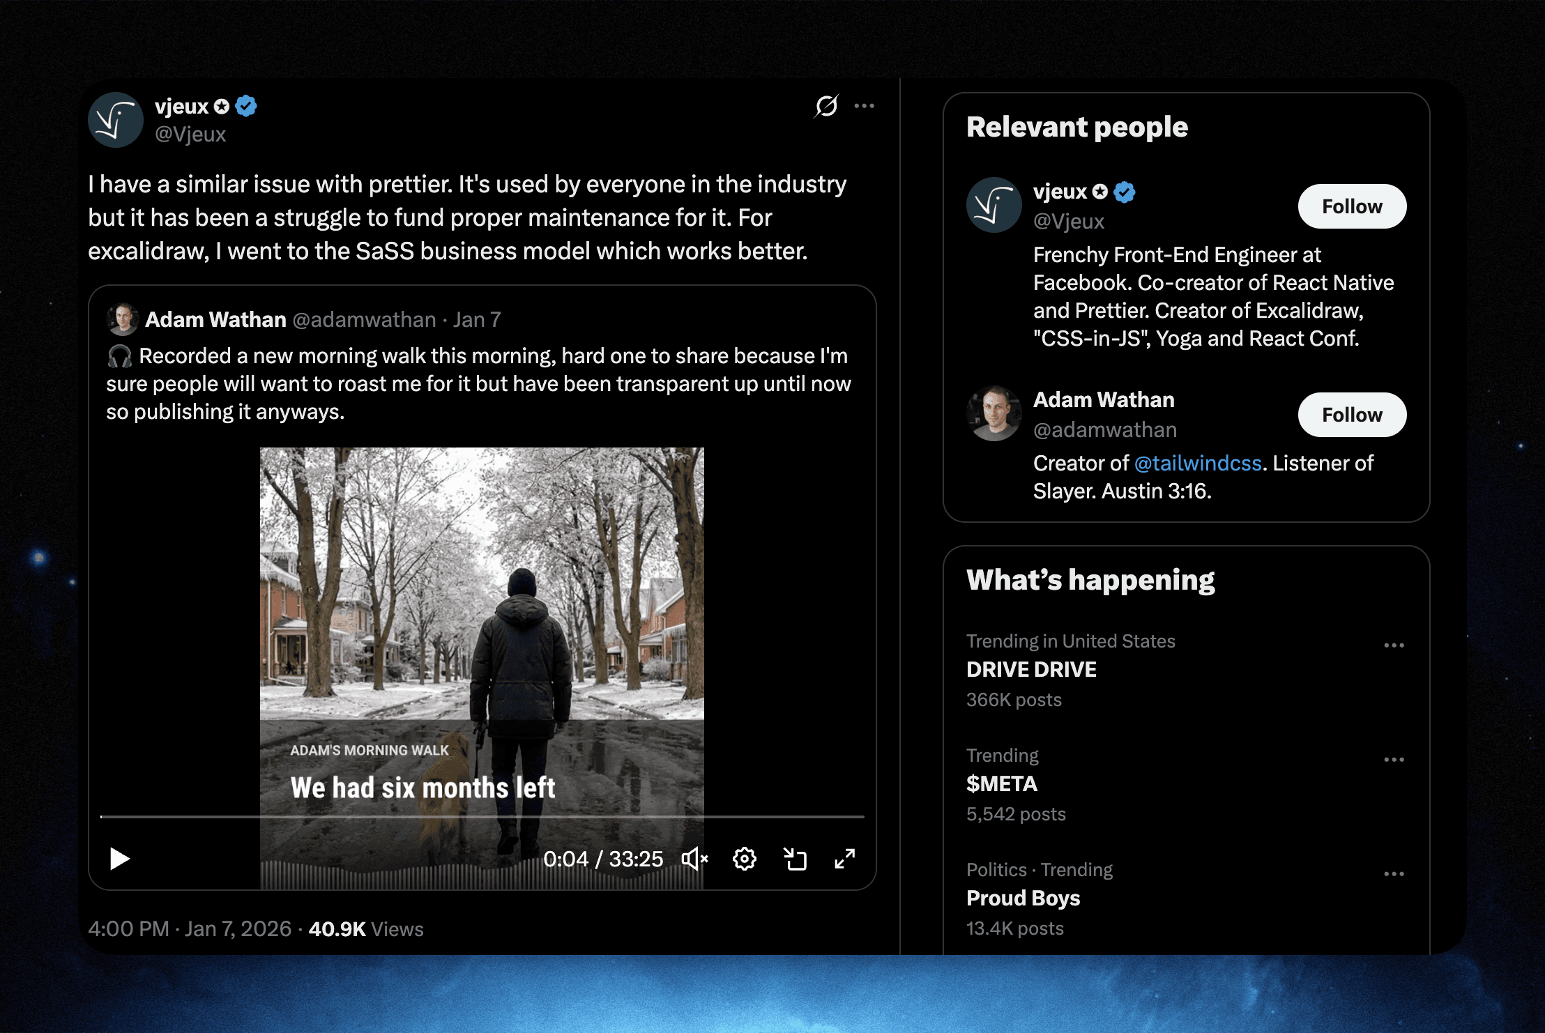Unmute the video audio
The height and width of the screenshot is (1033, 1545).
[694, 859]
